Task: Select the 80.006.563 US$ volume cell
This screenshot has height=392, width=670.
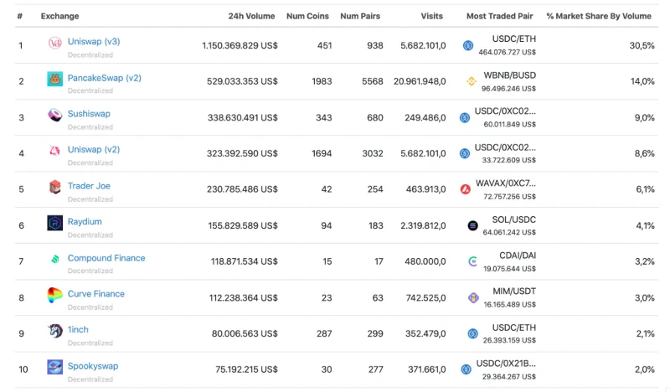Action: pos(245,333)
